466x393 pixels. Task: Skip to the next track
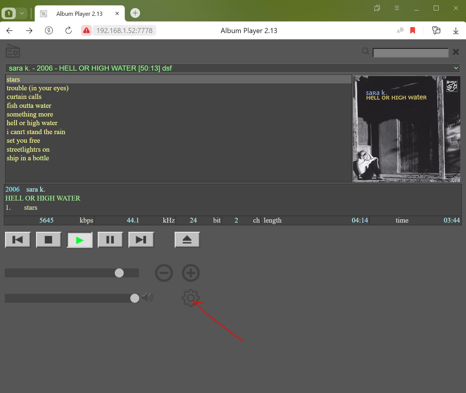141,240
